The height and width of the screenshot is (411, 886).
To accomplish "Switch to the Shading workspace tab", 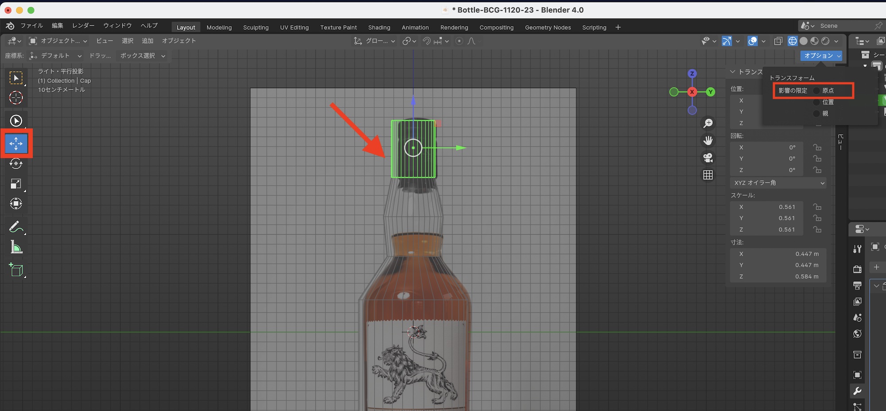I will pyautogui.click(x=379, y=27).
